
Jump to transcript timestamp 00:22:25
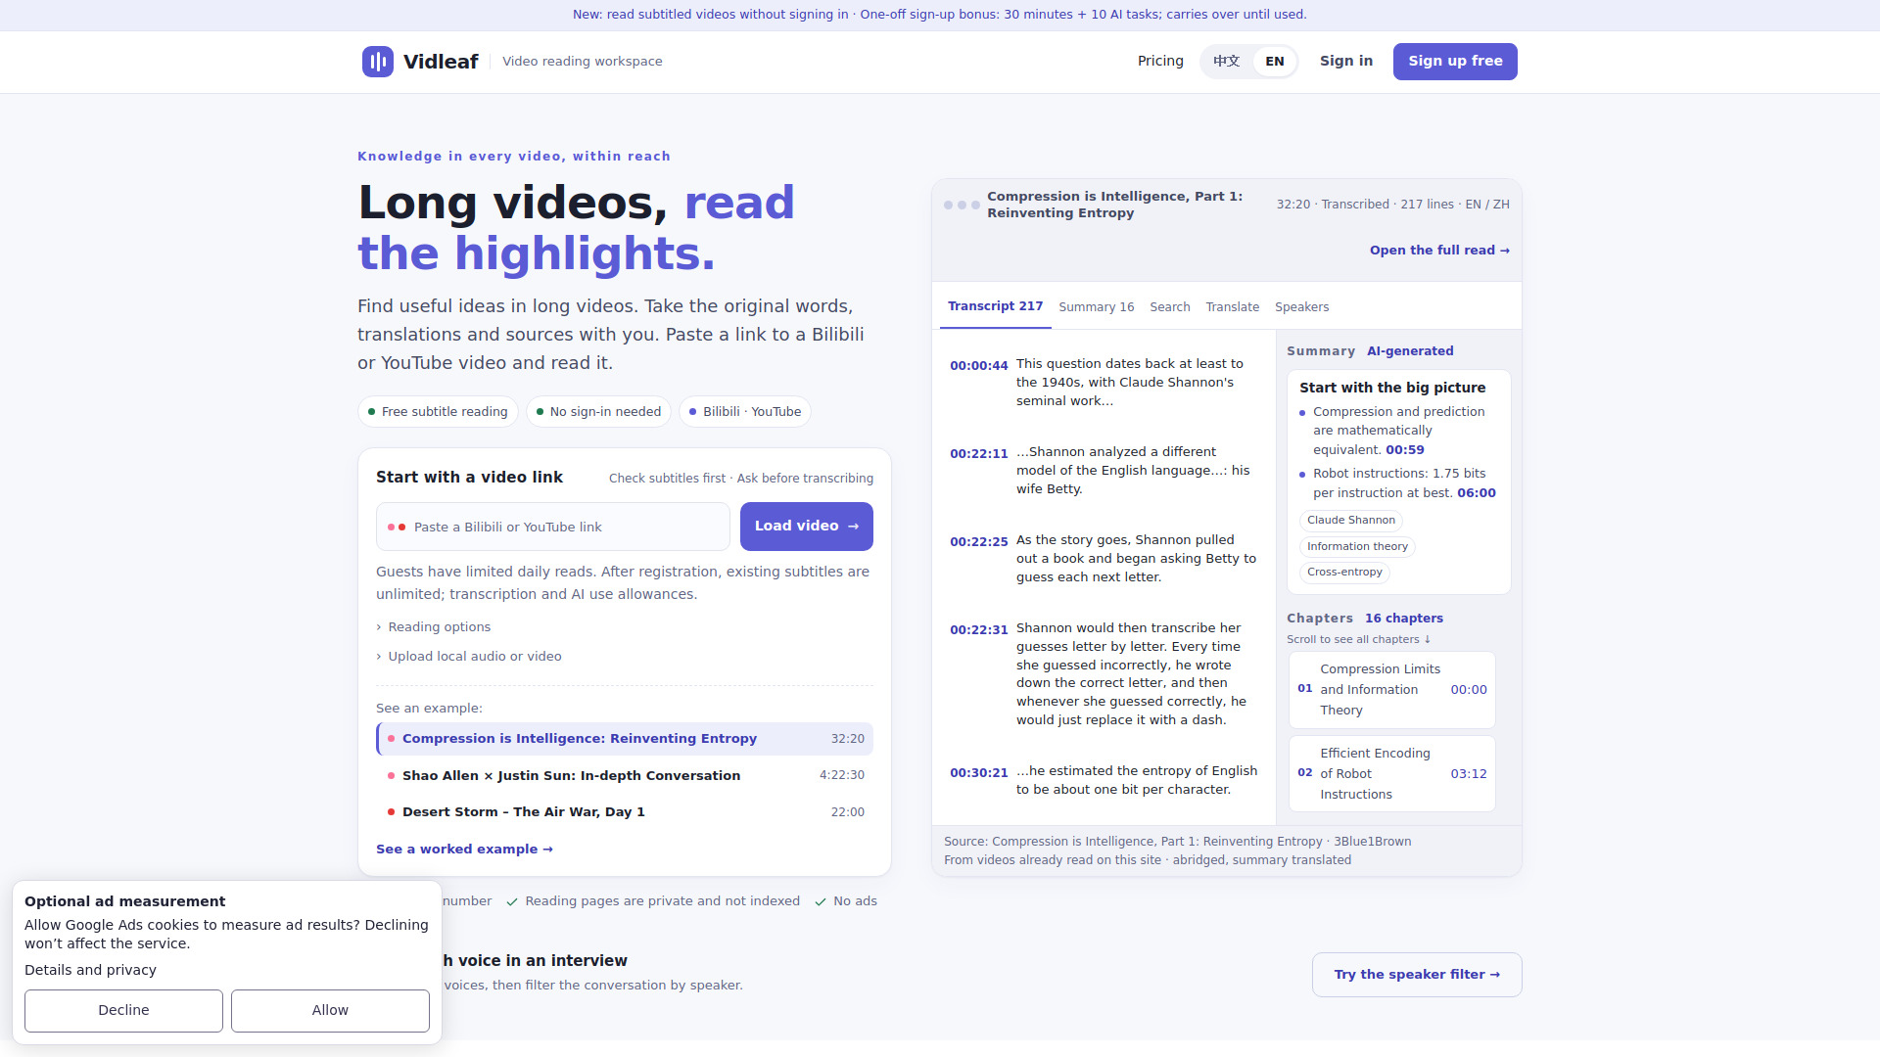[978, 542]
